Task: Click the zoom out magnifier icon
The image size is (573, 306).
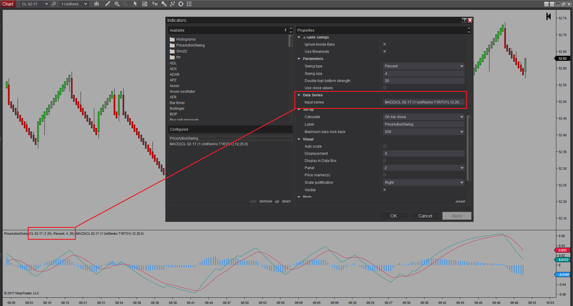Action: pyautogui.click(x=125, y=4)
